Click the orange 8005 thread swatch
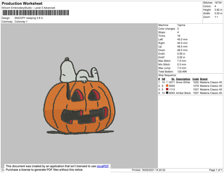224x173 pixels. pos(167,86)
